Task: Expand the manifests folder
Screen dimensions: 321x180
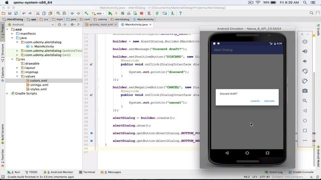Action: click(12, 33)
